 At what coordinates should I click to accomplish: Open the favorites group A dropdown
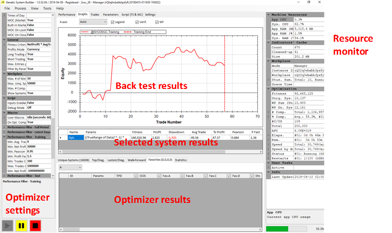tap(70, 167)
